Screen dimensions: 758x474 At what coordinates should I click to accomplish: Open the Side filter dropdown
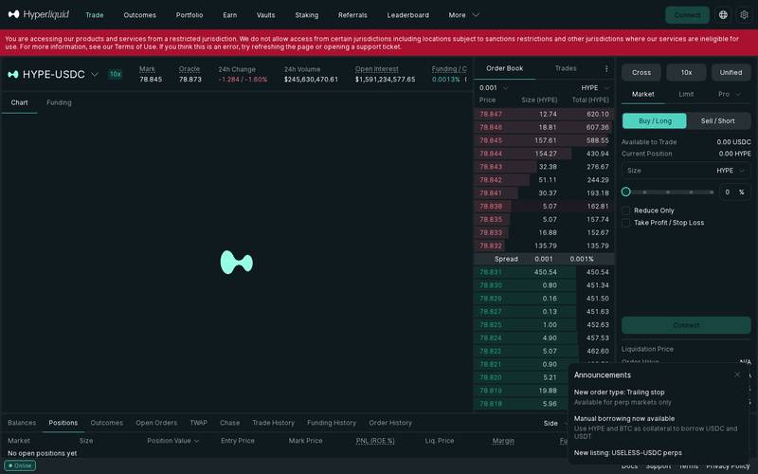(x=554, y=423)
